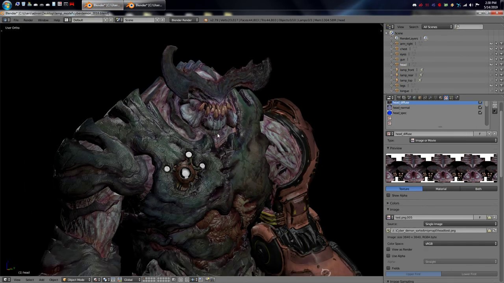Switch preview to Material
Viewport: 504px width, 283px height.
pos(441,189)
